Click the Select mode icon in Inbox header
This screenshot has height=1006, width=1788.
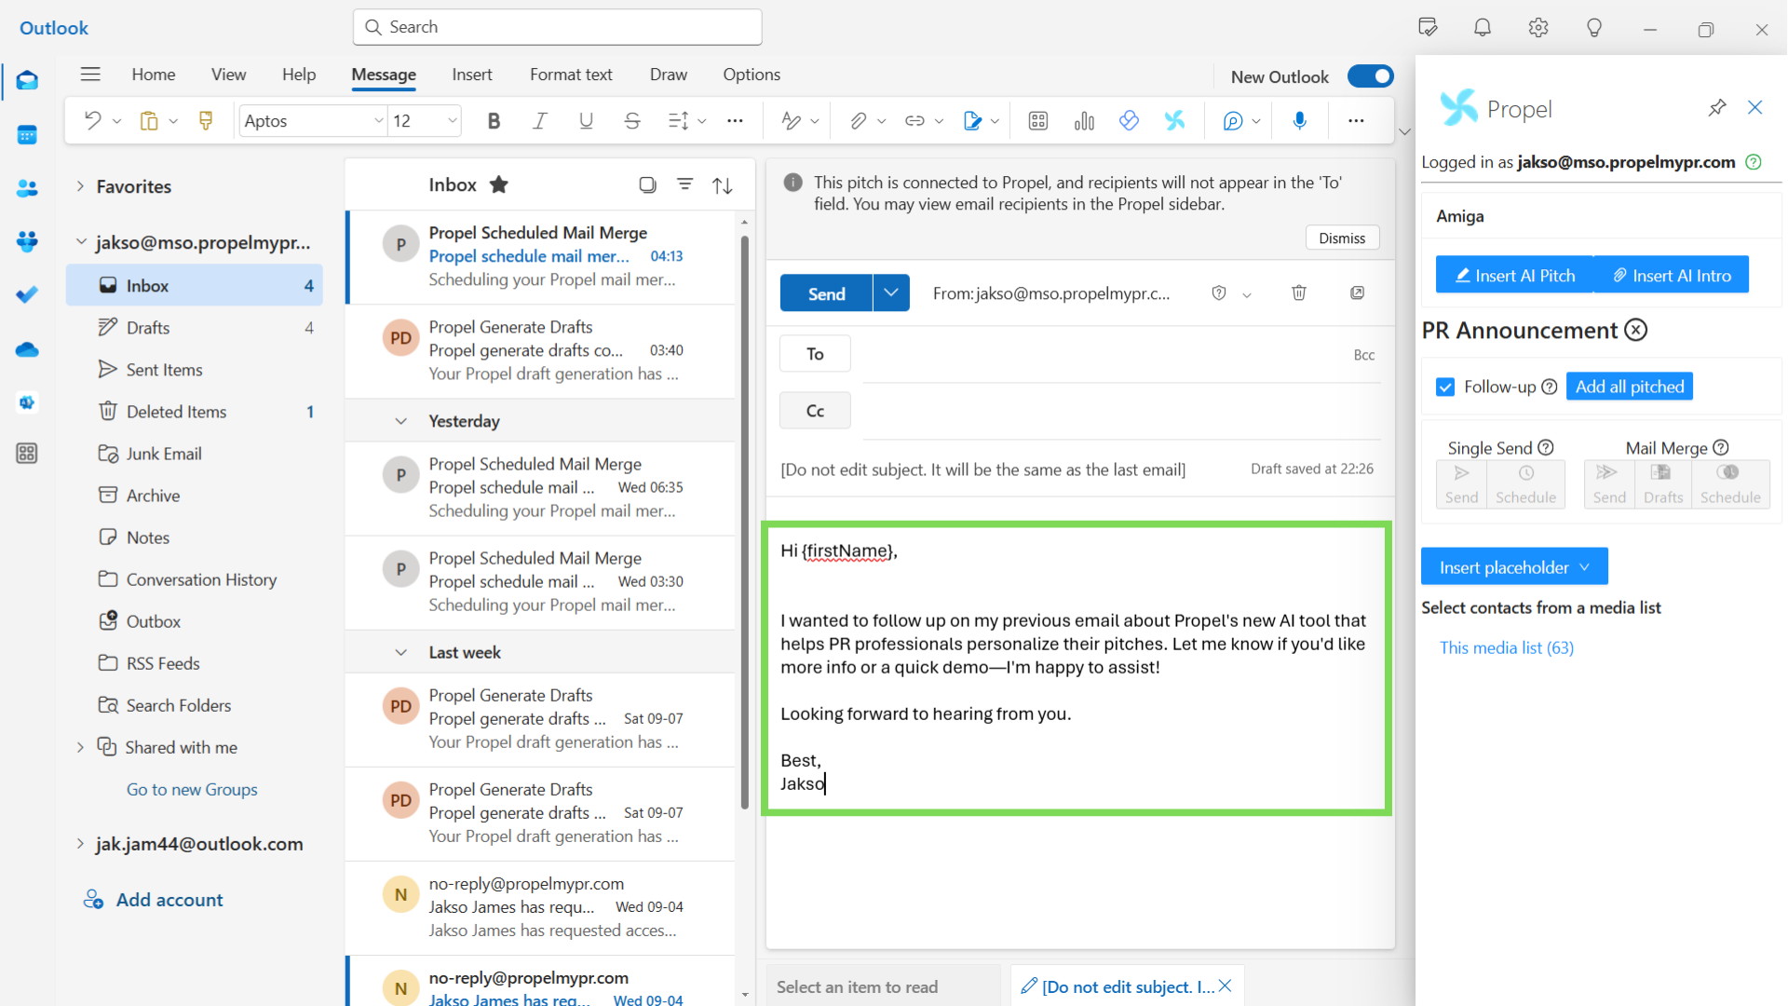(x=648, y=184)
